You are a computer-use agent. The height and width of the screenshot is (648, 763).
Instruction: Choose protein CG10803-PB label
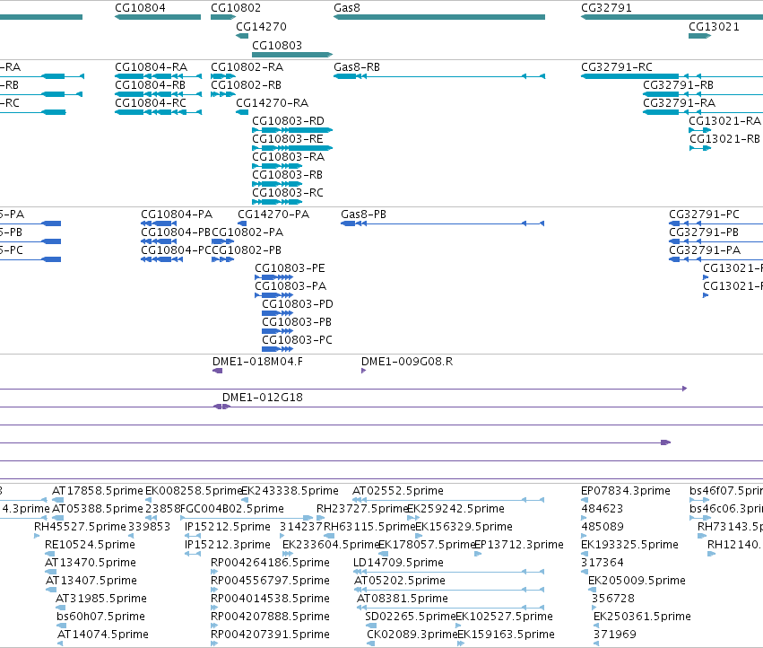click(297, 323)
